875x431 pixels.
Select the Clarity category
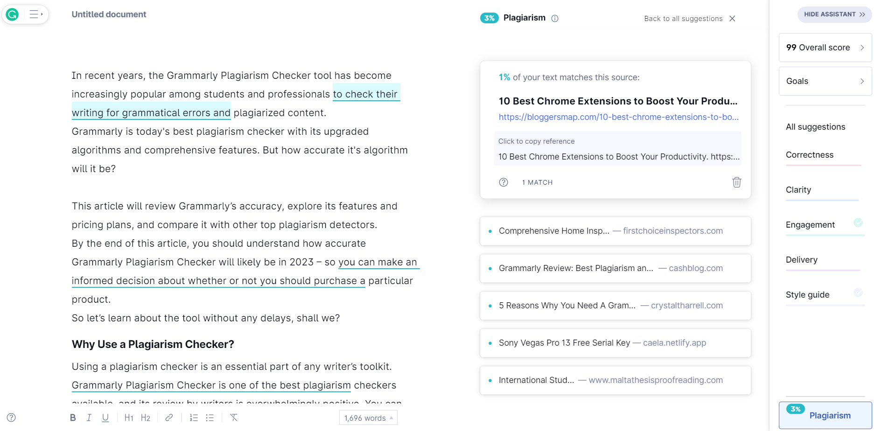(x=798, y=190)
